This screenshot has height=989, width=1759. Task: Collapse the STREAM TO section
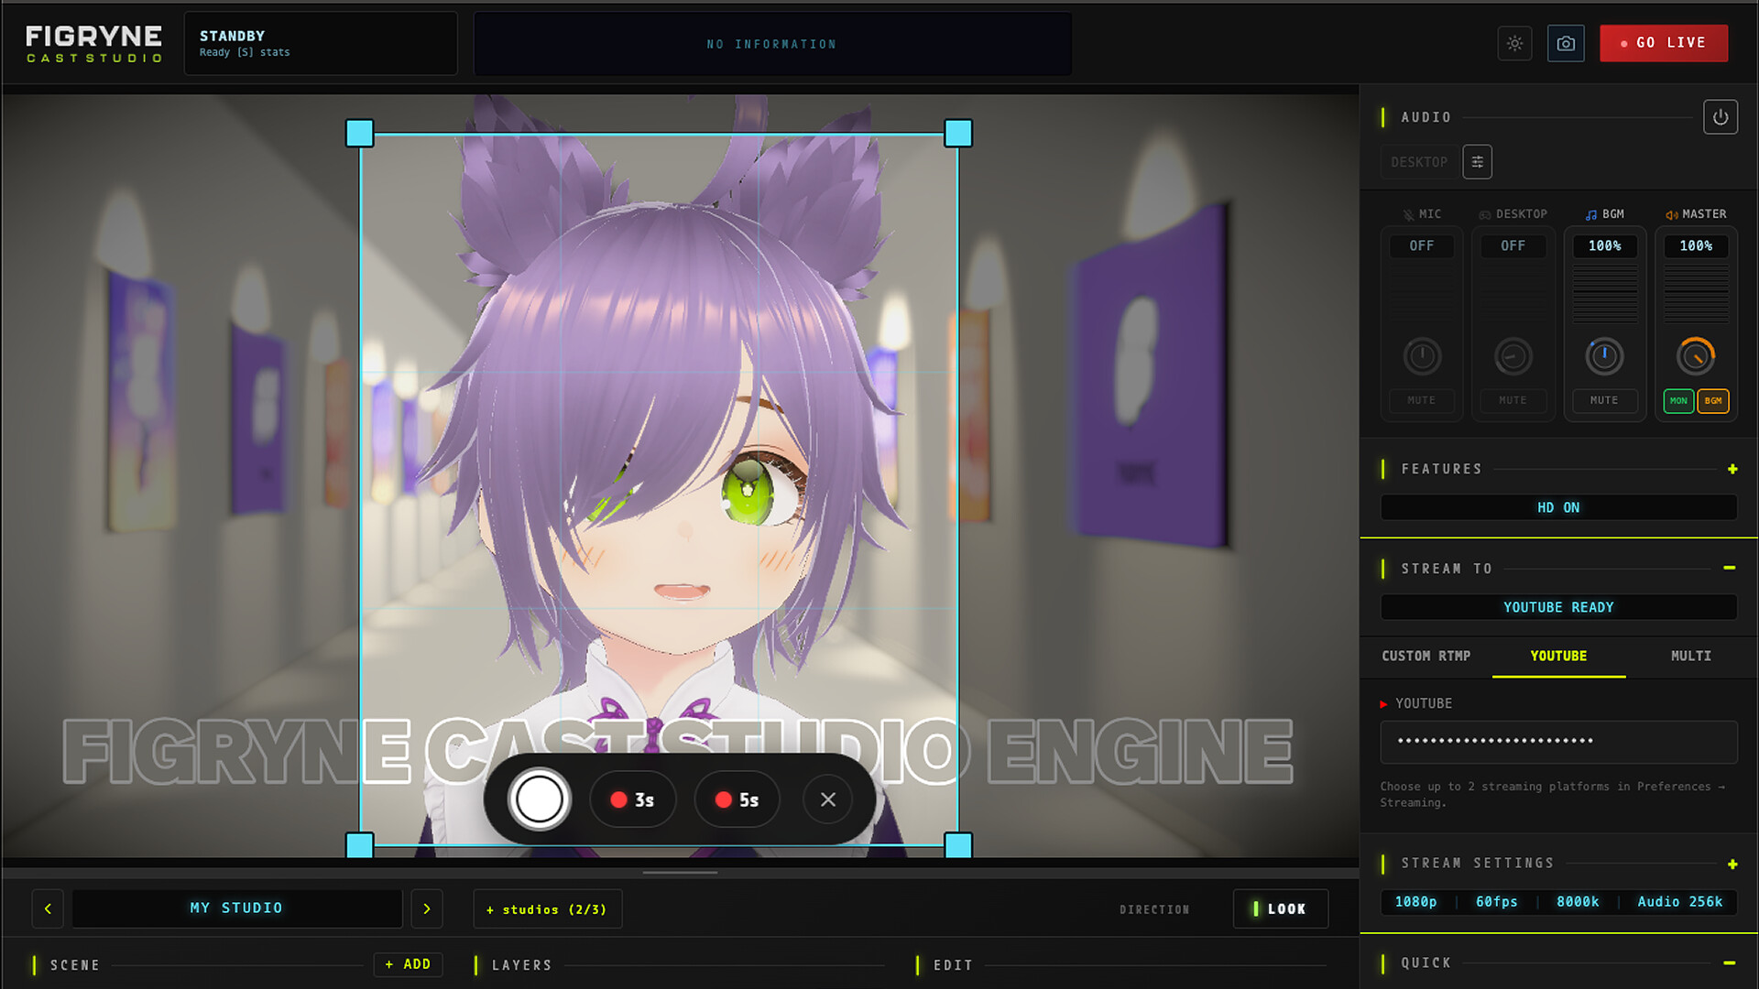(x=1729, y=568)
